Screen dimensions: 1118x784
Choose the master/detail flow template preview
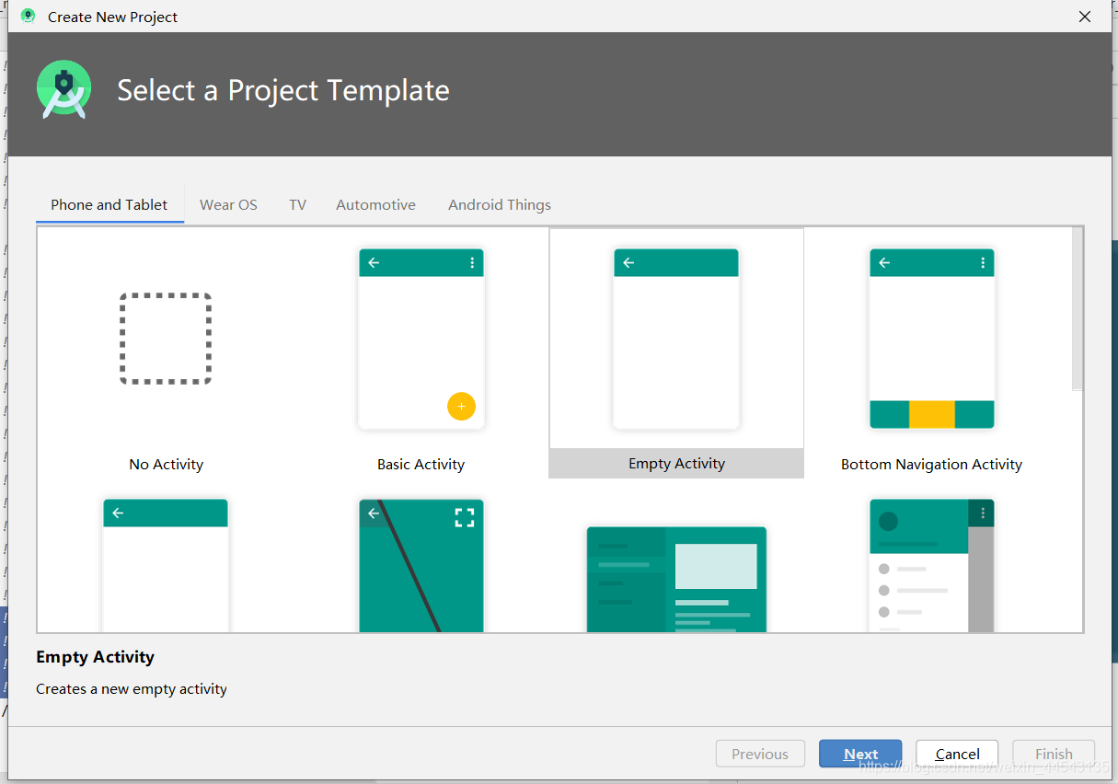coord(676,579)
